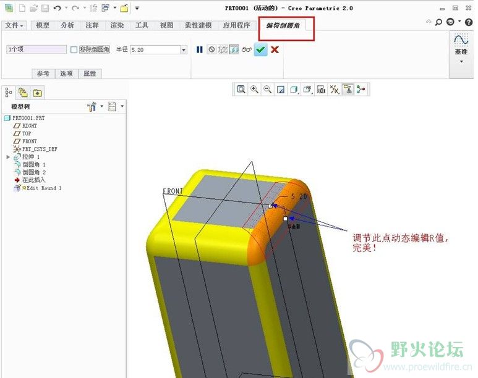This screenshot has height=378, width=478.
Task: Open the 文件 menu dropdown
Action: point(14,25)
